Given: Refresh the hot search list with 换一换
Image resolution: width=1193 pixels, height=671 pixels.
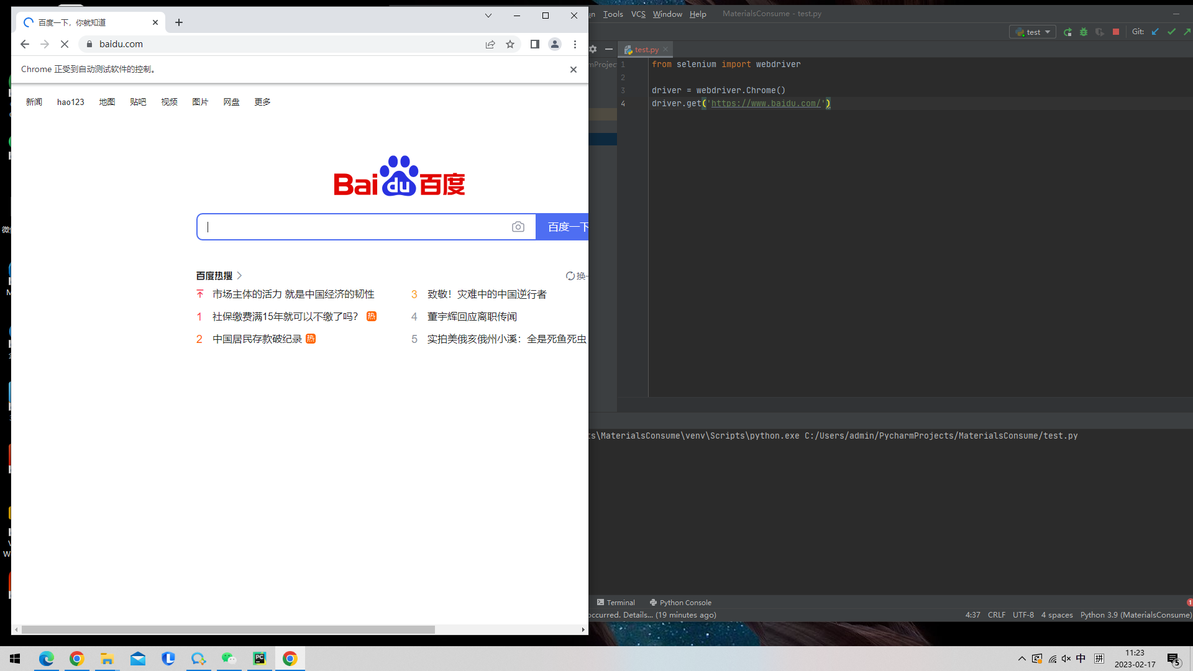Looking at the screenshot, I should point(577,276).
